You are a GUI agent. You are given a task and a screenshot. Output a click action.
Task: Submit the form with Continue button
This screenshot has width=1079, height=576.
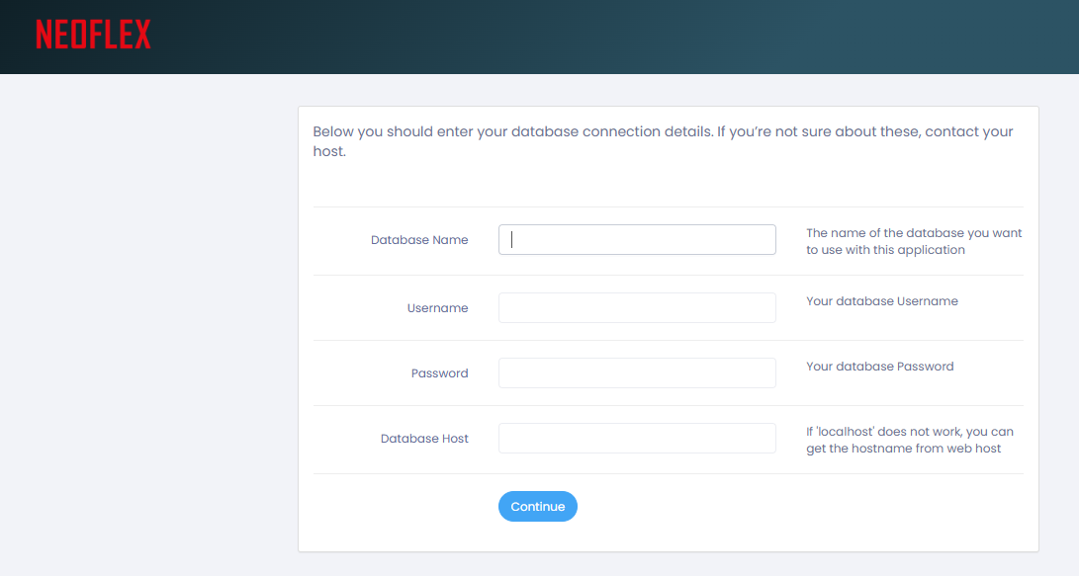[x=537, y=507]
